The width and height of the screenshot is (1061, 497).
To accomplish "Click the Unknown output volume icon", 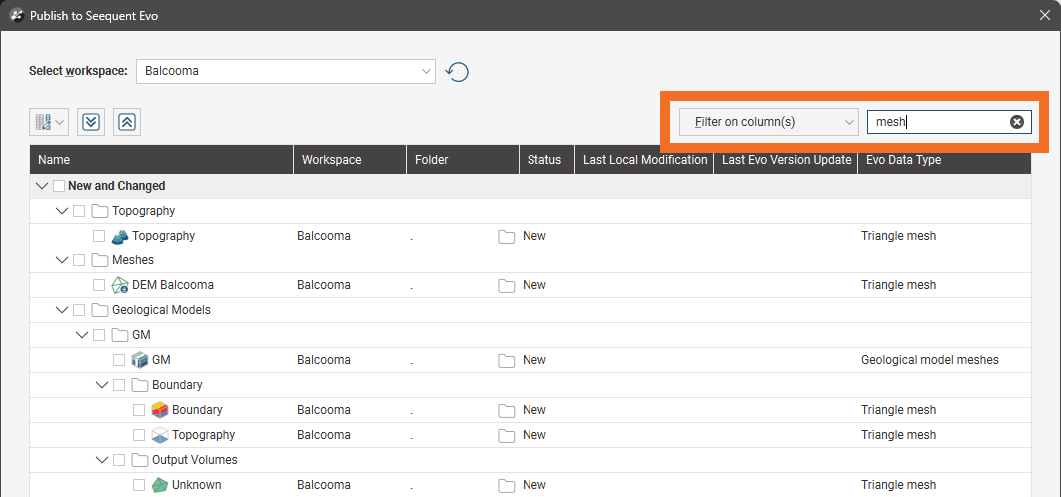I will (160, 485).
